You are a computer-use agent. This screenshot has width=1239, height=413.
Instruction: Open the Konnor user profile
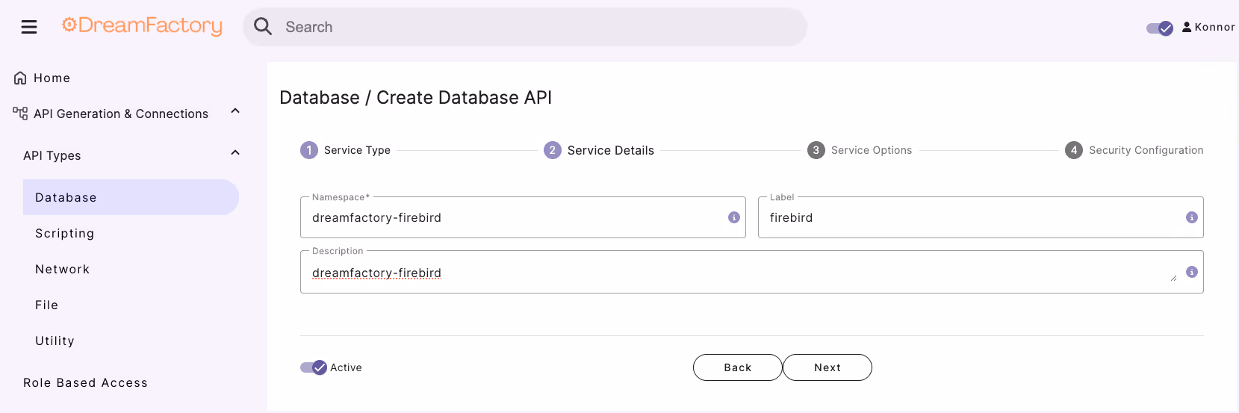click(1208, 27)
